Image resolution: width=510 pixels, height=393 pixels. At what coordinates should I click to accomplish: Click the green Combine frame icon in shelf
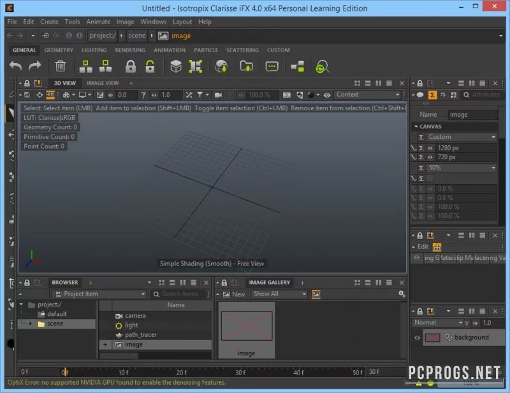click(x=196, y=66)
